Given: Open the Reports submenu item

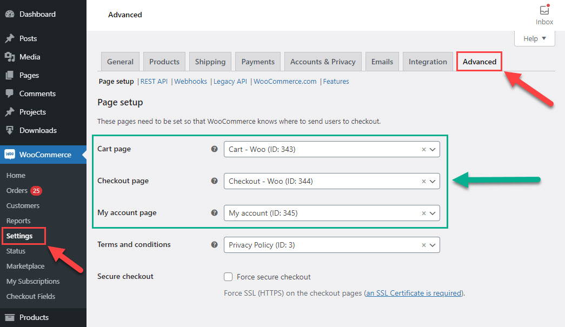Looking at the screenshot, I should pos(18,221).
